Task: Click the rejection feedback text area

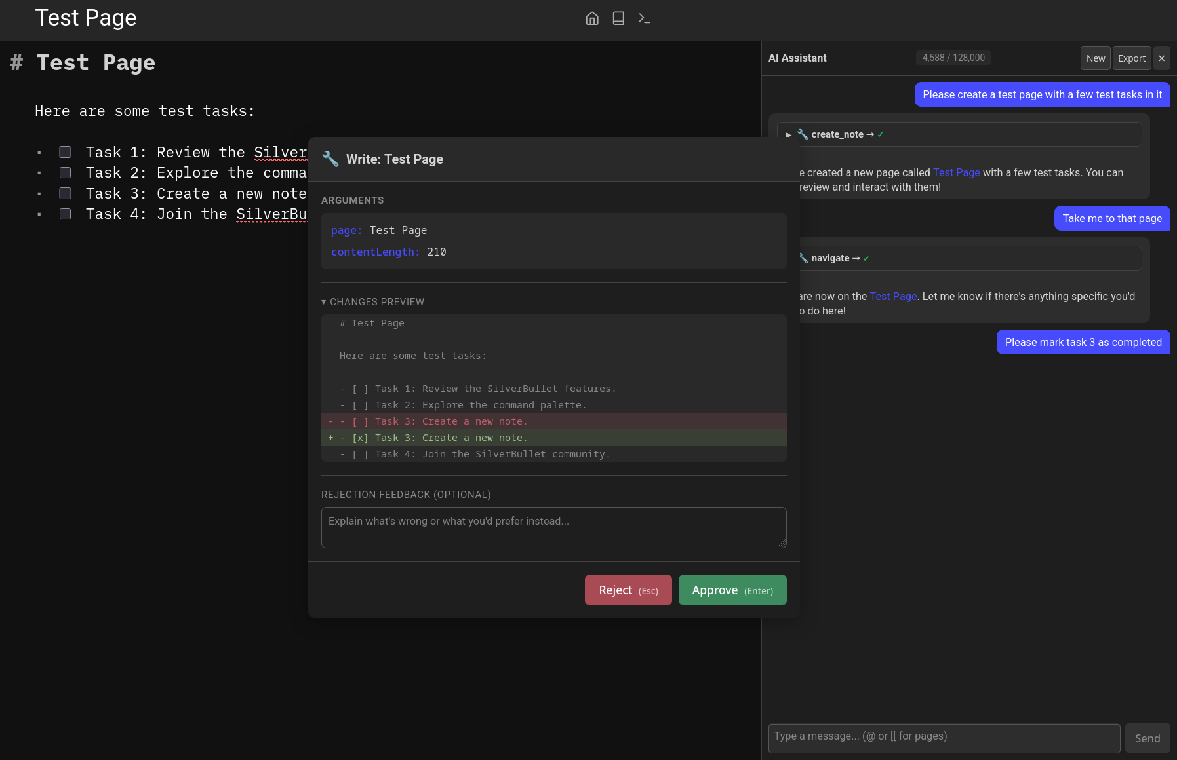Action: (553, 527)
